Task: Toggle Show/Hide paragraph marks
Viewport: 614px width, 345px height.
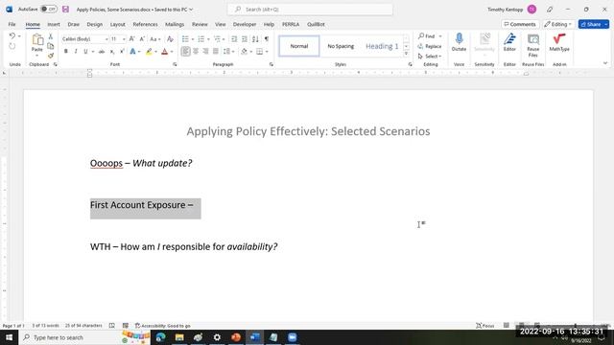Action: [267, 39]
